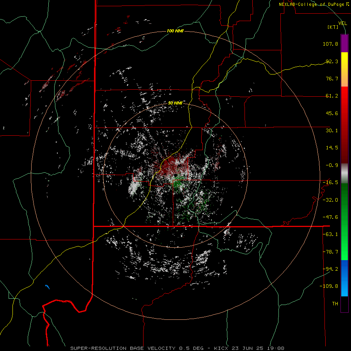Click the -47.6 velocity scale value
351x351 pixels.
pos(330,217)
